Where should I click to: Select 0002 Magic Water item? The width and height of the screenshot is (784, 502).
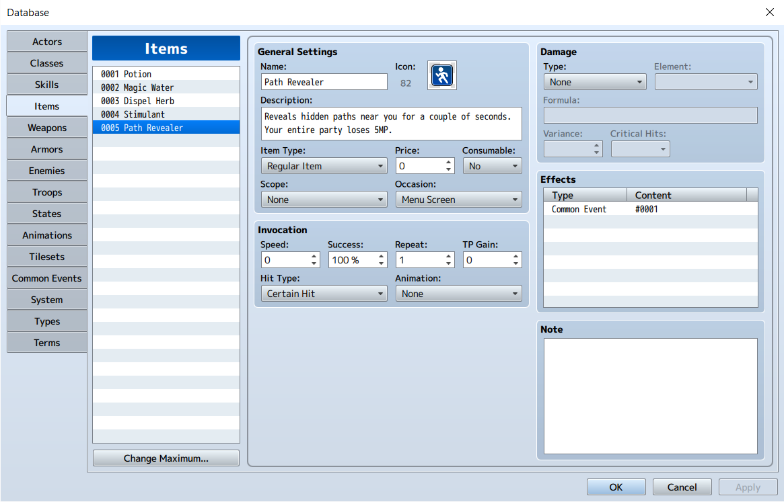pyautogui.click(x=166, y=87)
